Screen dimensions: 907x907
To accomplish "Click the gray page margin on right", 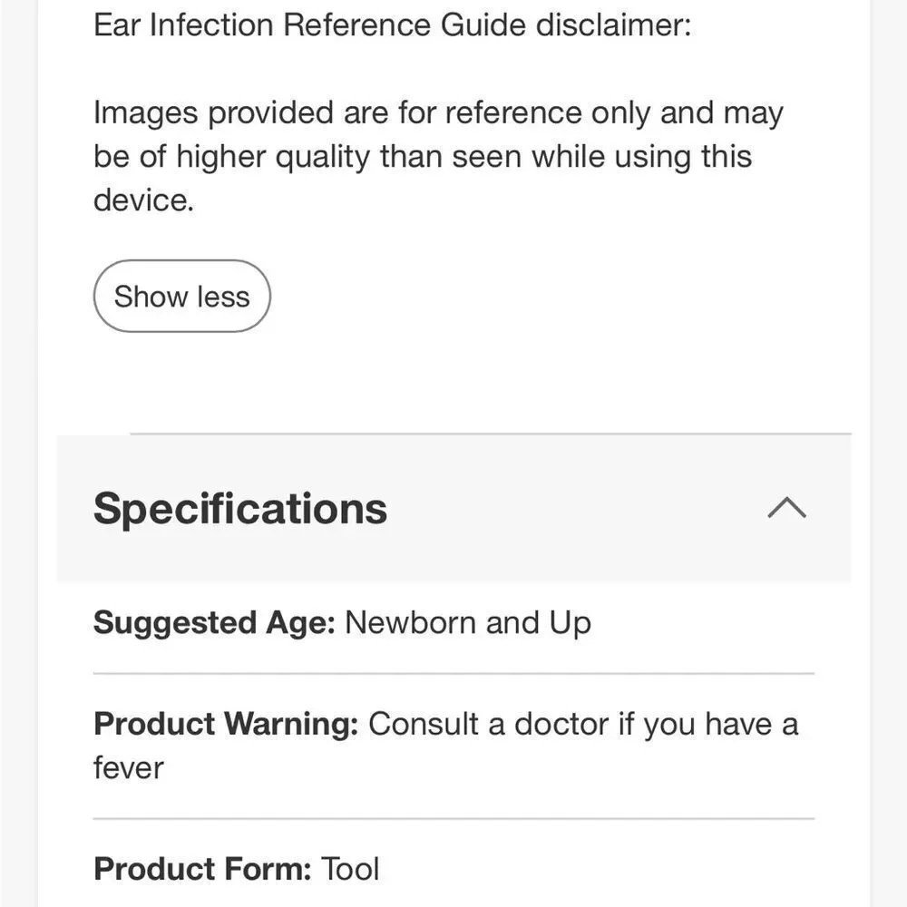I will [x=889, y=453].
